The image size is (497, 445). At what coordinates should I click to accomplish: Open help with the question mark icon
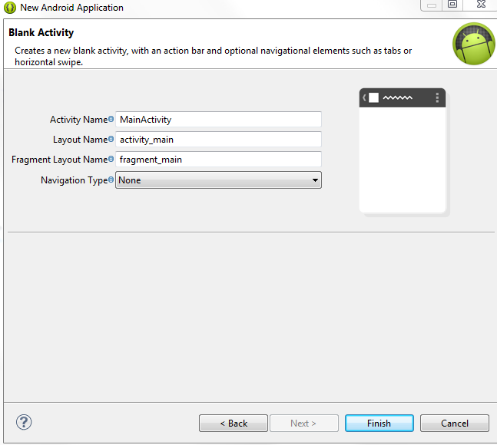24,422
